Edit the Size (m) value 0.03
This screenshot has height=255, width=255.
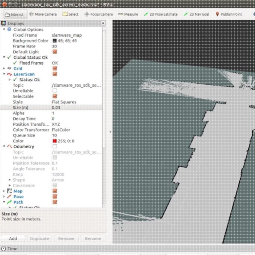(x=56, y=107)
